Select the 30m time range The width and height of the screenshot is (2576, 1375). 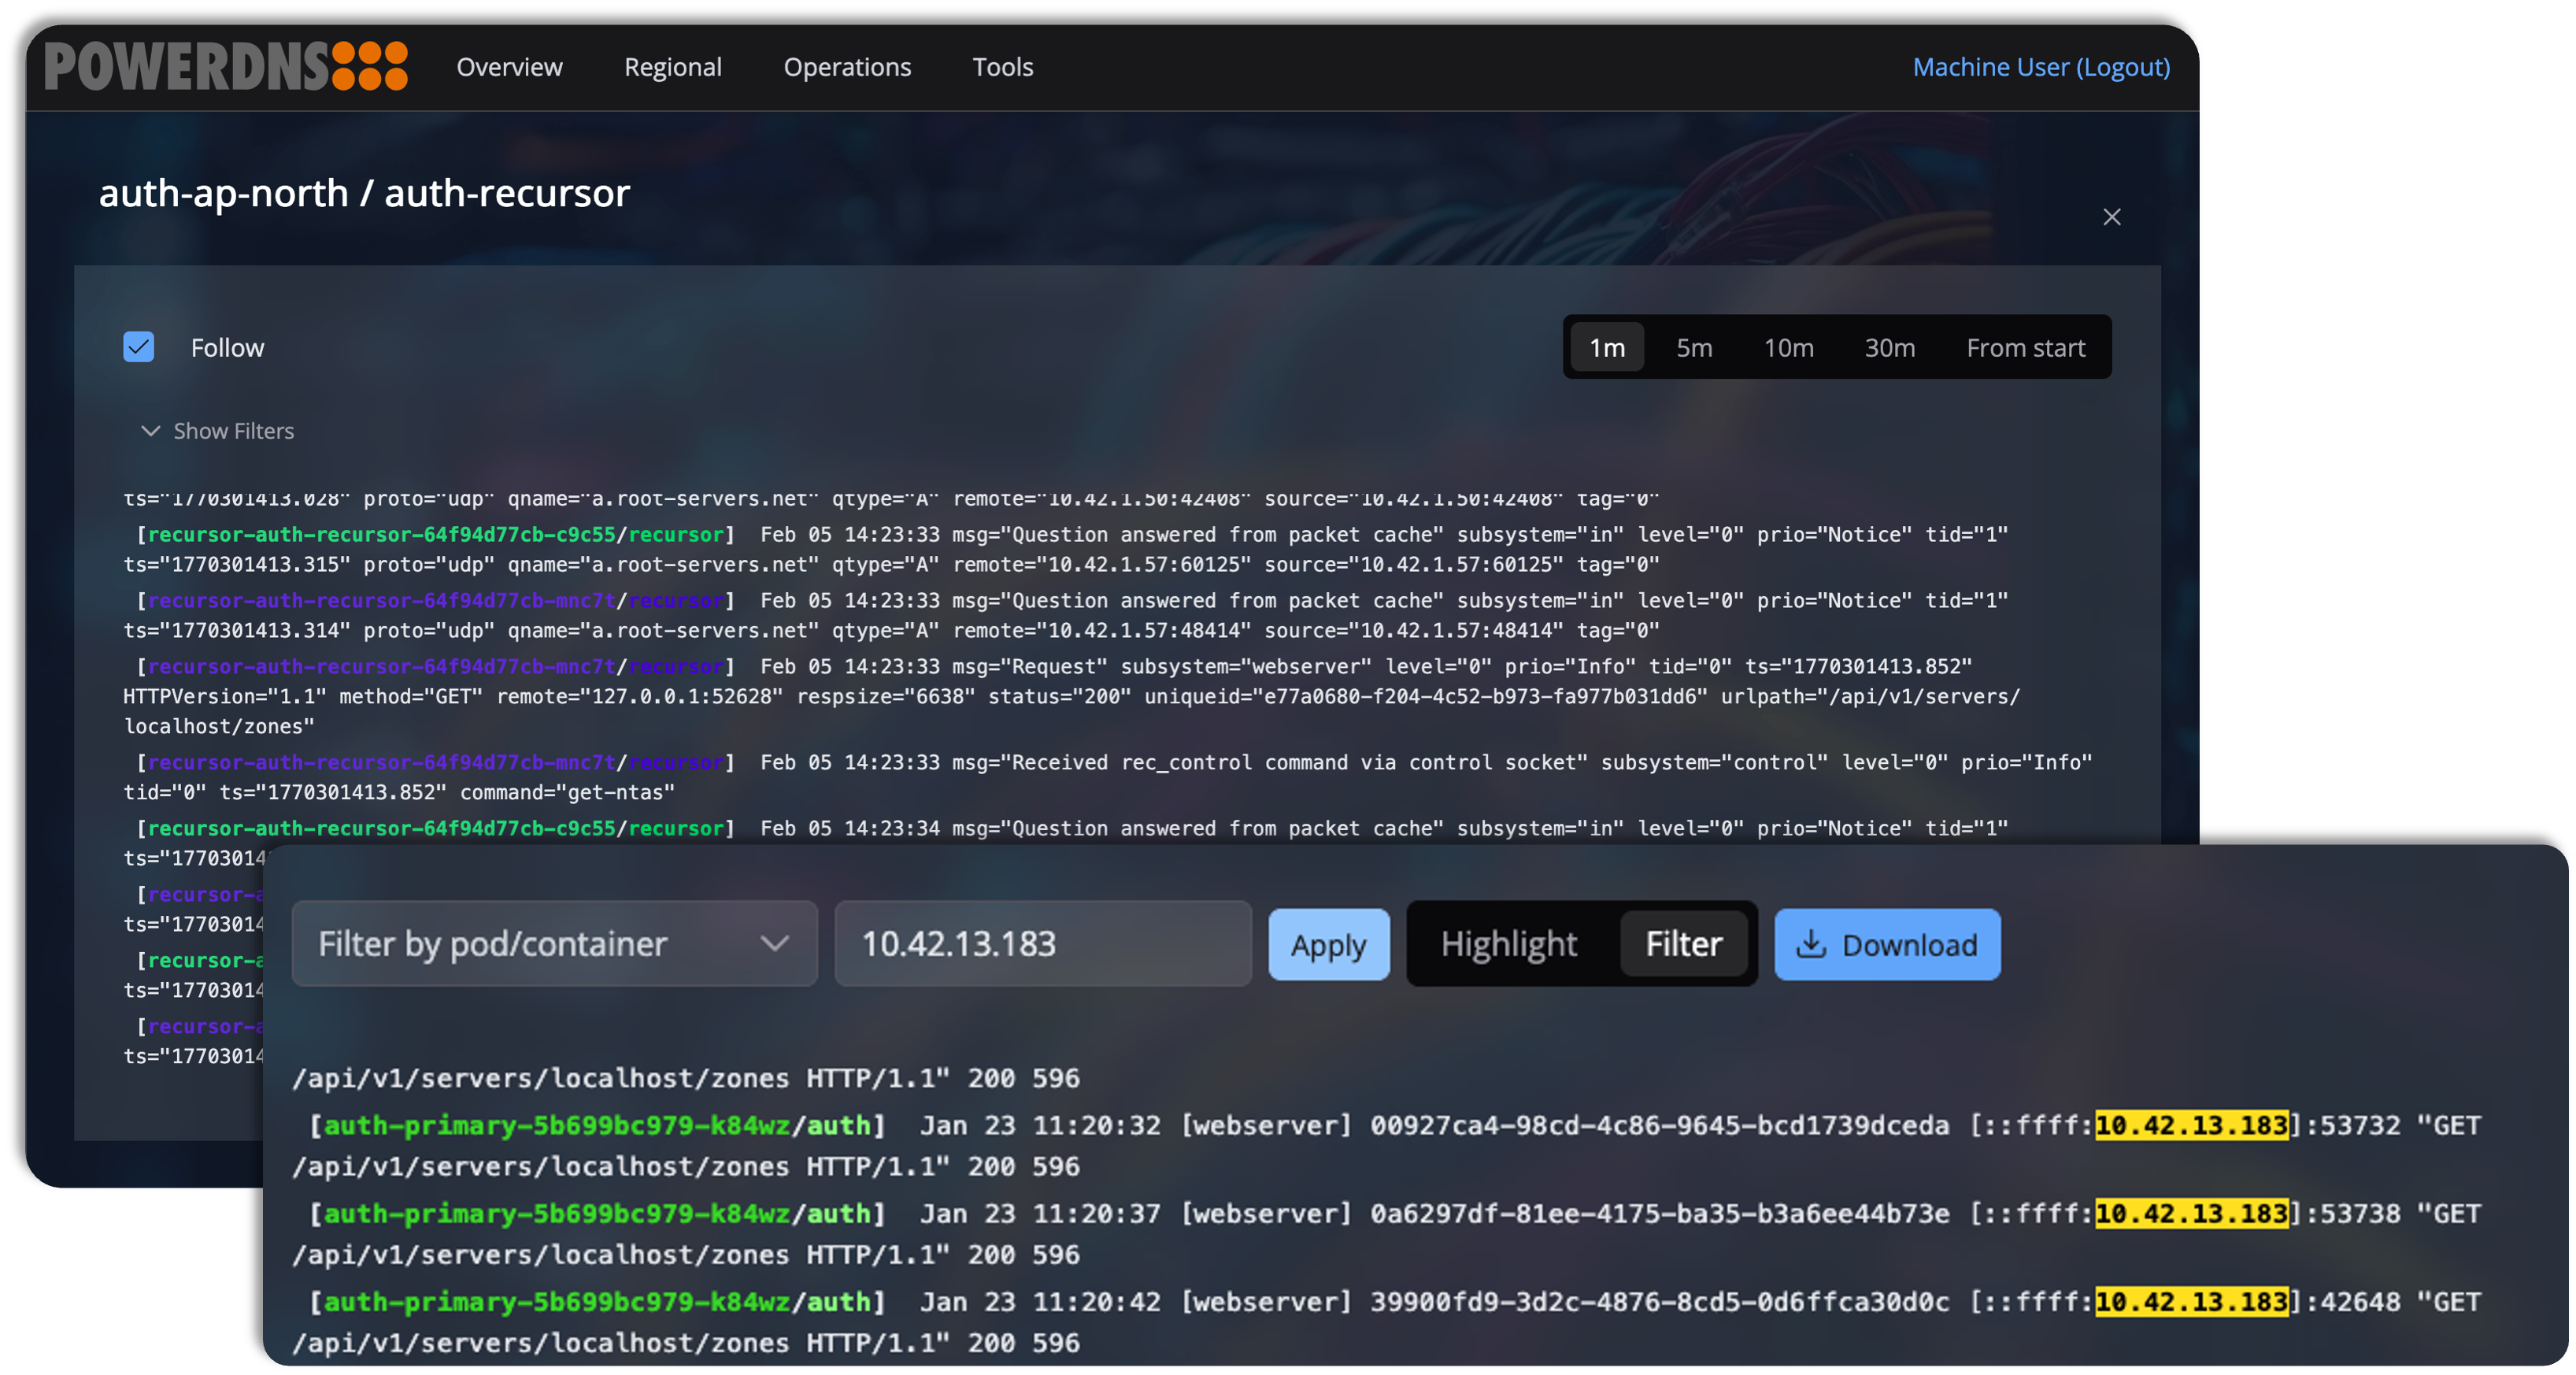[x=1889, y=347]
